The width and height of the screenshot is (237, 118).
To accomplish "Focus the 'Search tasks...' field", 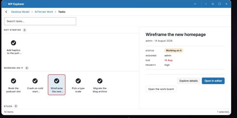I will point(40,21).
